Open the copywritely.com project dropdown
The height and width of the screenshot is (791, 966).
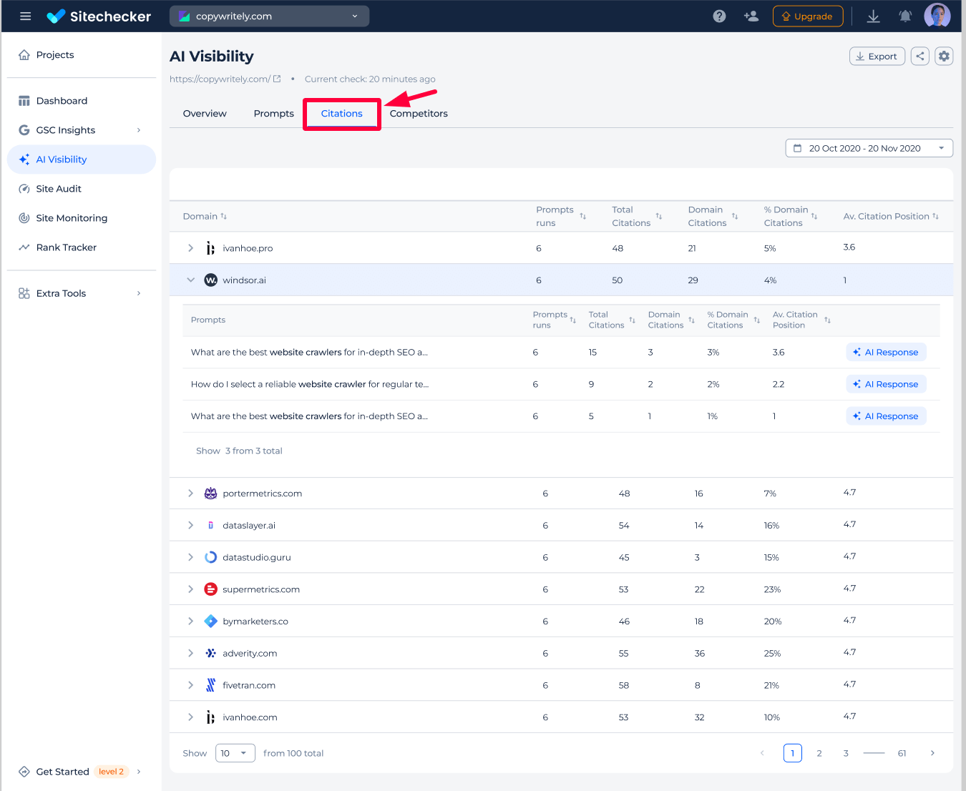(269, 16)
